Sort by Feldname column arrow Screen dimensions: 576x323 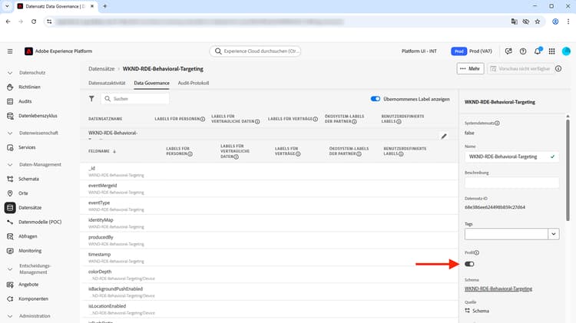point(114,151)
